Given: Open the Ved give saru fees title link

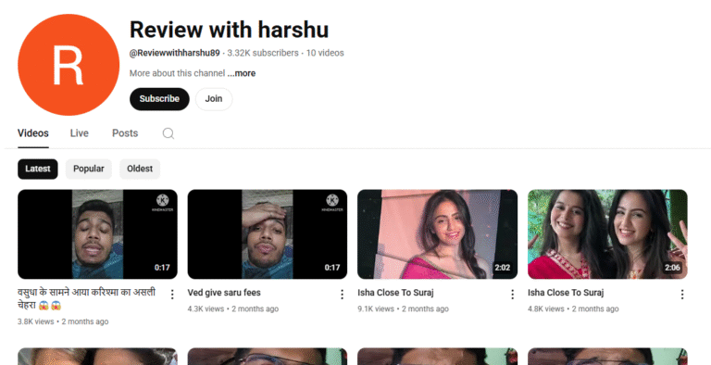Looking at the screenshot, I should (x=224, y=293).
